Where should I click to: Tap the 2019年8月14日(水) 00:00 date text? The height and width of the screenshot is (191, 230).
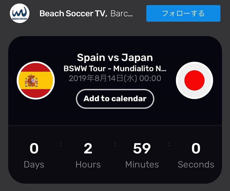(115, 78)
